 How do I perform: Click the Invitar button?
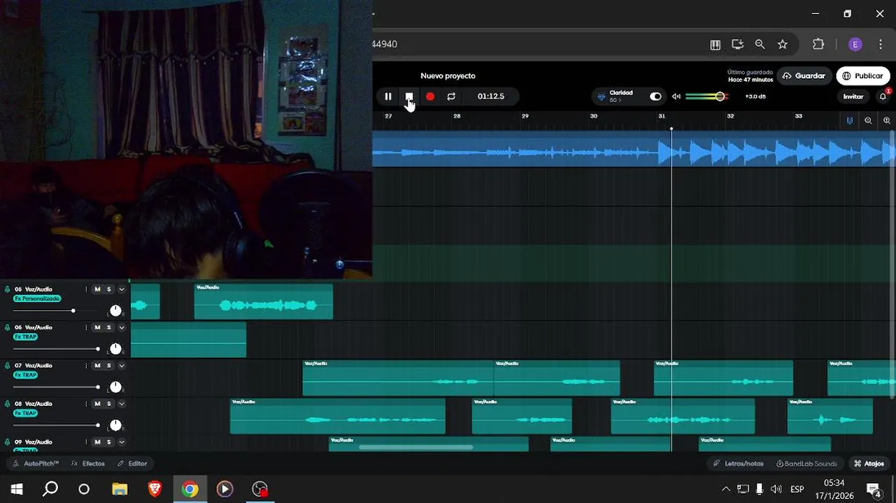coord(853,96)
